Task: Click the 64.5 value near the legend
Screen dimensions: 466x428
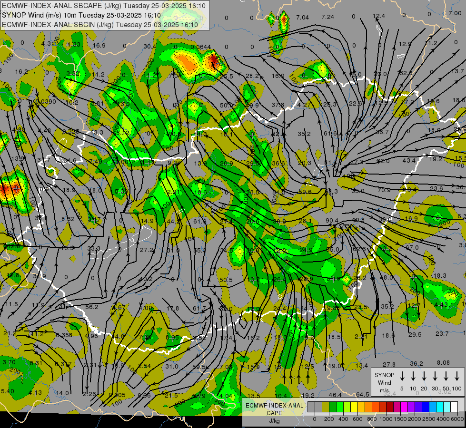Action: (362, 394)
